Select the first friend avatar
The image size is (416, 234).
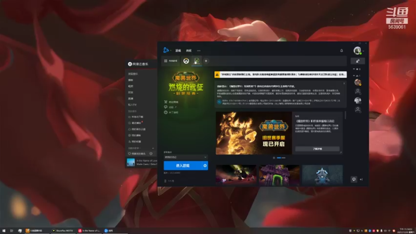click(358, 83)
